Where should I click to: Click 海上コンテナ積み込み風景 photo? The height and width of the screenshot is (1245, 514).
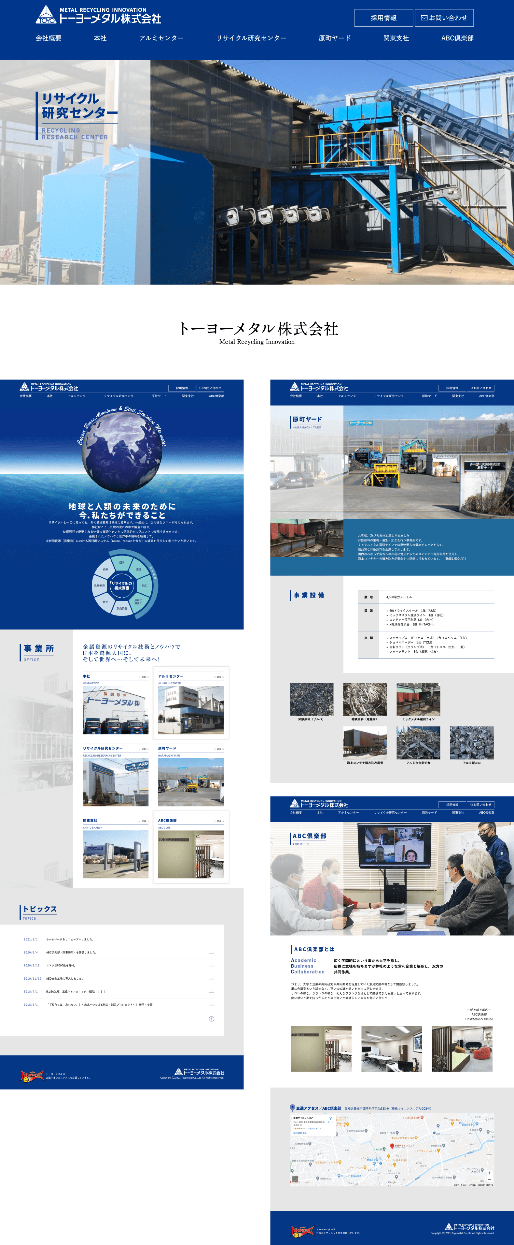365,743
